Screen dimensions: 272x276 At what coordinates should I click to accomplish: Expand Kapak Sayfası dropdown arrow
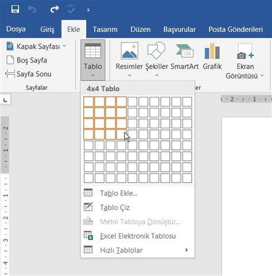(64, 46)
